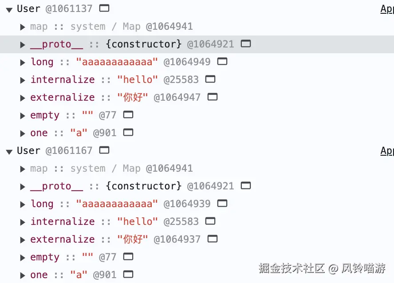Open the App link on second User row
Viewport: 394px width, 283px height.
coord(387,151)
